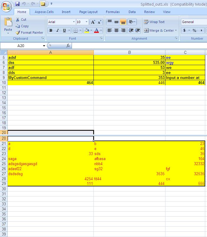Open Merge & Center options arrow

pos(176,30)
